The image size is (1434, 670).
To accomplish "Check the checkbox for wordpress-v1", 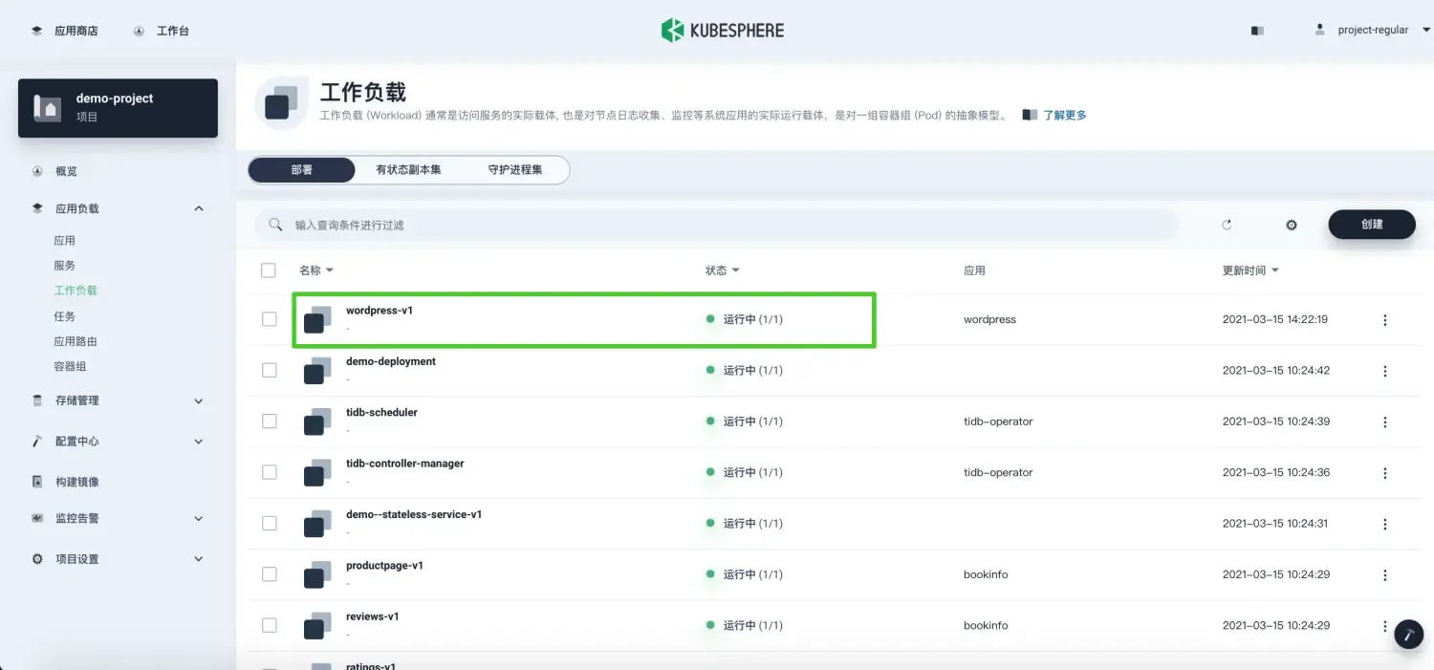I will click(269, 319).
